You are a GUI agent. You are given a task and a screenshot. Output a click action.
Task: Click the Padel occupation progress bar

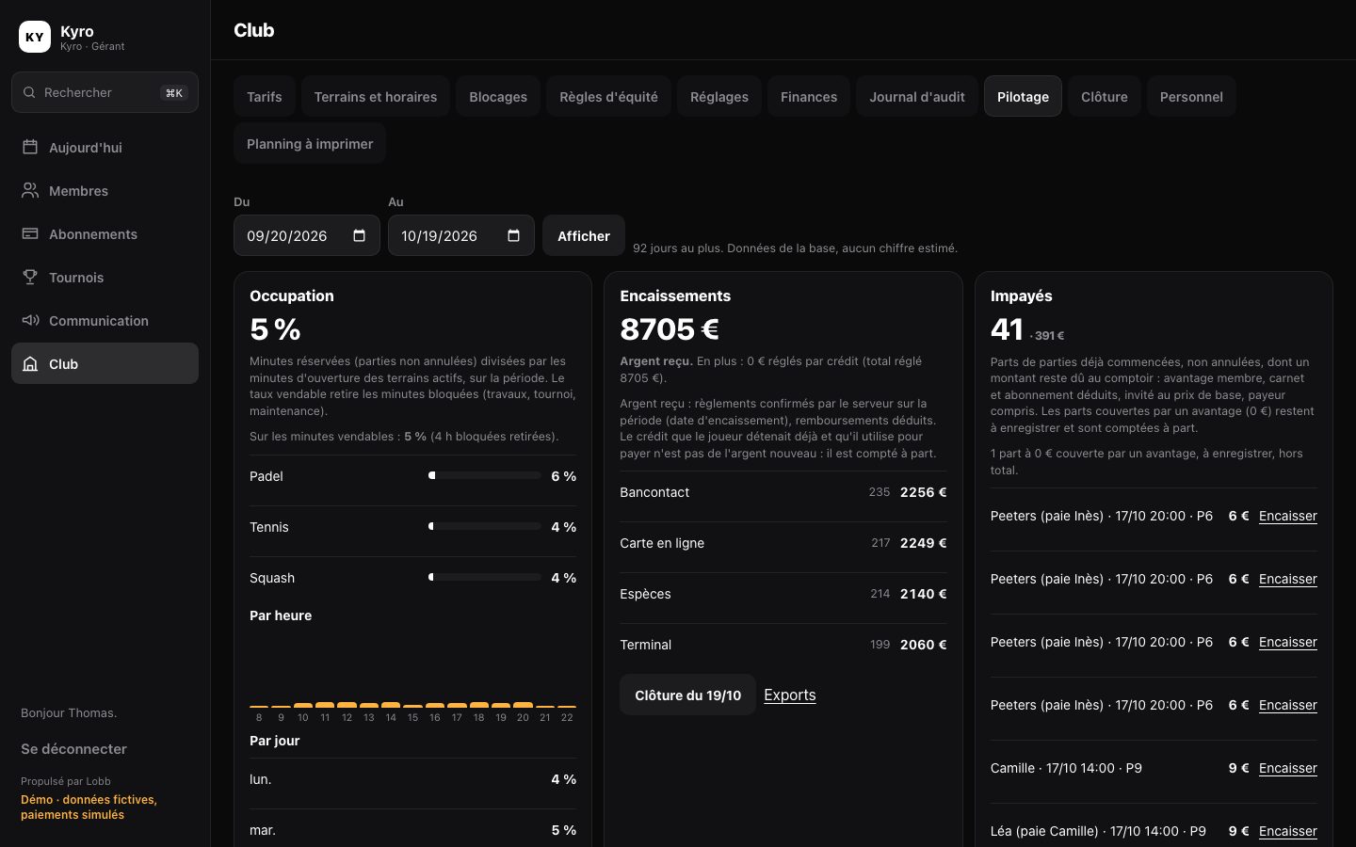tap(484, 476)
